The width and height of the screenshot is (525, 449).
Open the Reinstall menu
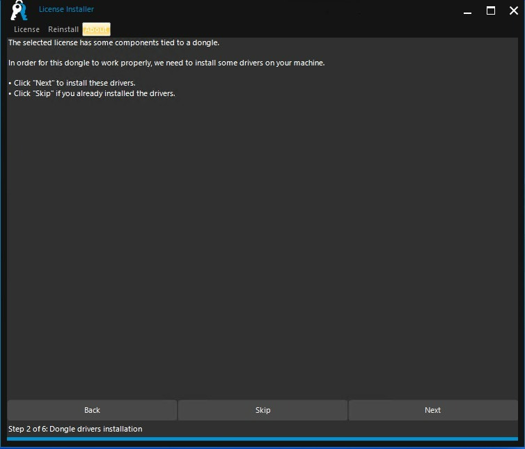click(63, 29)
